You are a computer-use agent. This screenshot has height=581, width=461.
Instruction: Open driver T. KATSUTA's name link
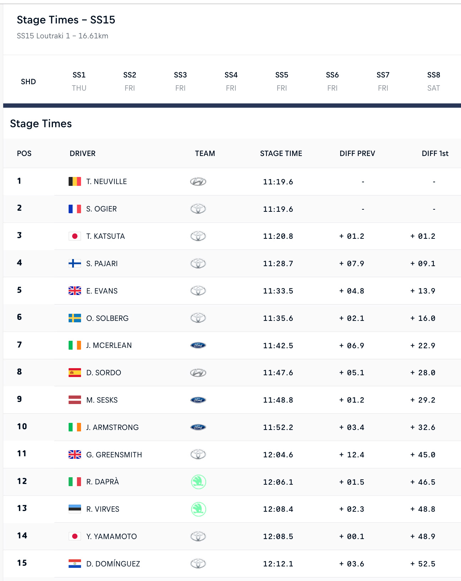(106, 236)
